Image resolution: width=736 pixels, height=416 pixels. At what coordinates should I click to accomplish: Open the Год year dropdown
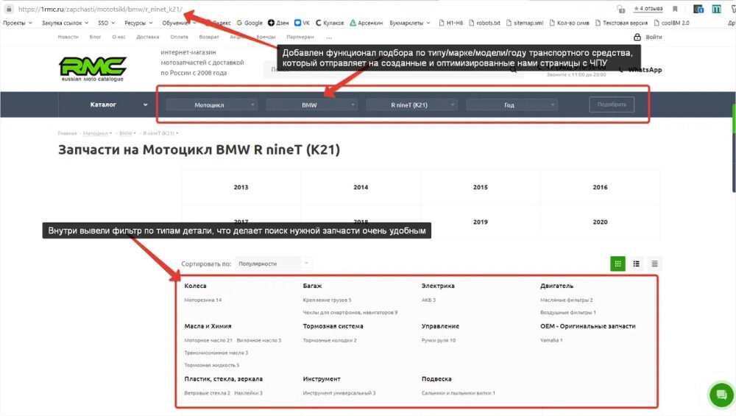(x=512, y=105)
